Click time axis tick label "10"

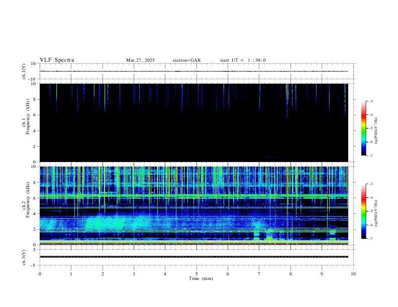(353, 274)
